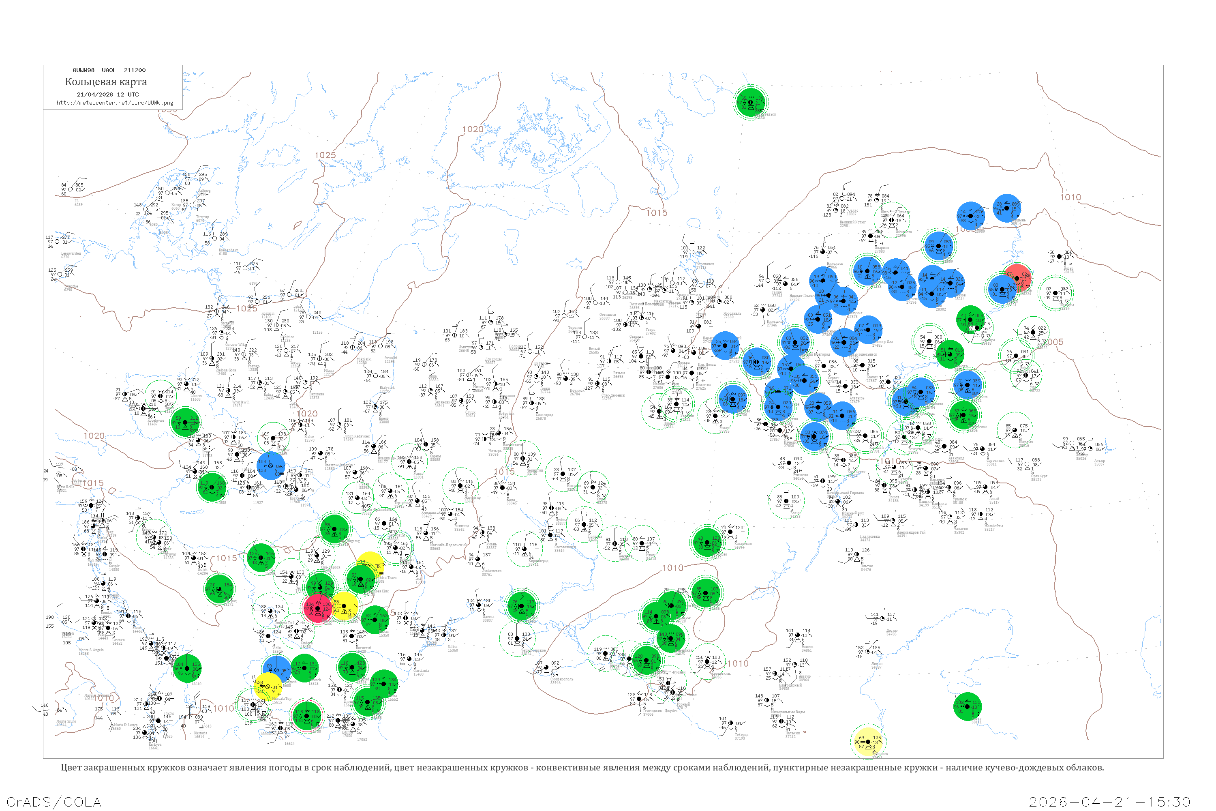Click the Leba station circle
Viewport: 1216px width, 811px height.
coord(289,295)
